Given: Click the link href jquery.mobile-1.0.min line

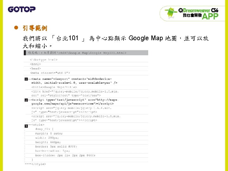Looking at the screenshot, I should pos(75,92).
